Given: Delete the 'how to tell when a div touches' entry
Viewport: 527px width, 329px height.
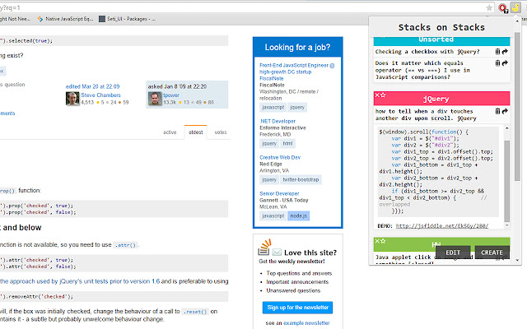Looking at the screenshot, I should (497, 111).
